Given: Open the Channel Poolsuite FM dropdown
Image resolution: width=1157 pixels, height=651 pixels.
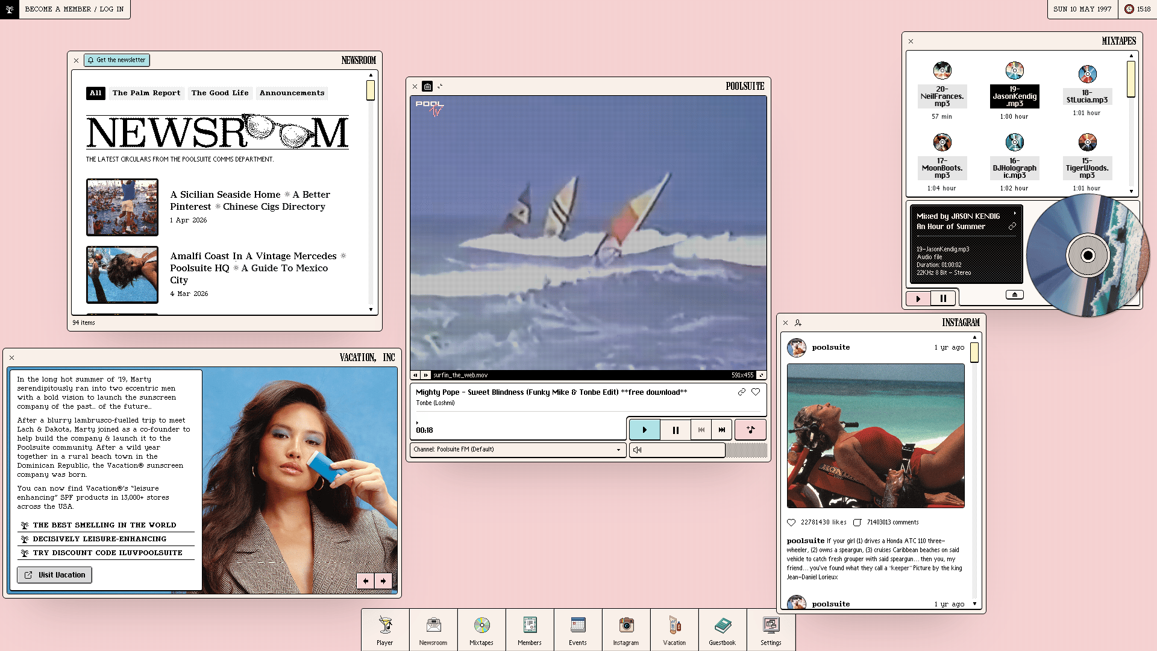Looking at the screenshot, I should pyautogui.click(x=518, y=450).
